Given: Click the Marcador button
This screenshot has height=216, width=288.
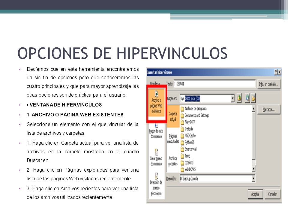Looking at the screenshot, I should (x=269, y=110).
